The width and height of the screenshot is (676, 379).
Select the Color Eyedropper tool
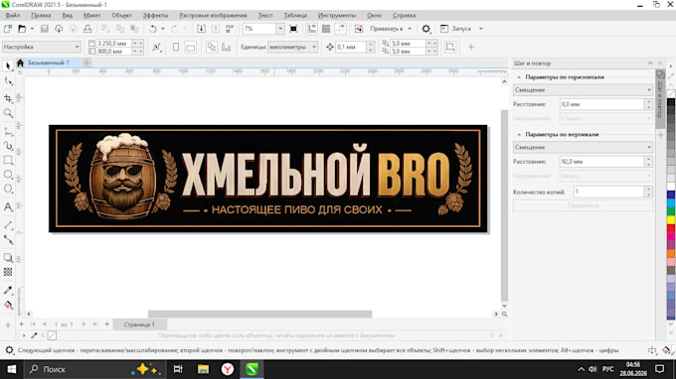click(8, 291)
